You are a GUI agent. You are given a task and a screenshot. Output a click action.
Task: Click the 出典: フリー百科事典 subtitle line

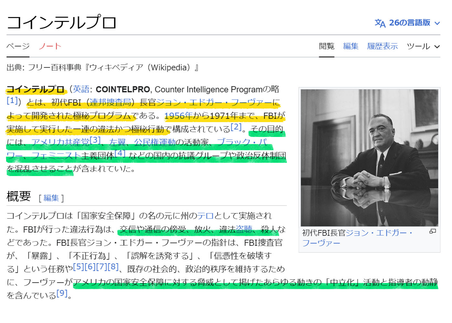102,68
